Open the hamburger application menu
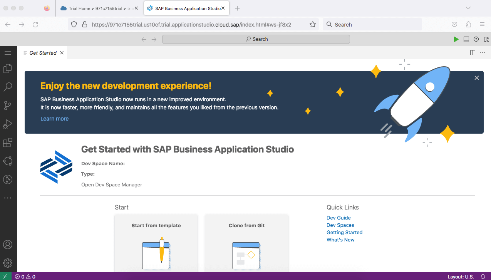This screenshot has width=491, height=280. 8,53
